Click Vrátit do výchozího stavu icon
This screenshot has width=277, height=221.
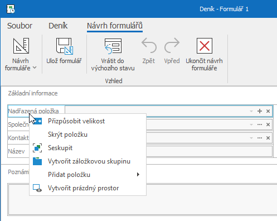coord(113,46)
